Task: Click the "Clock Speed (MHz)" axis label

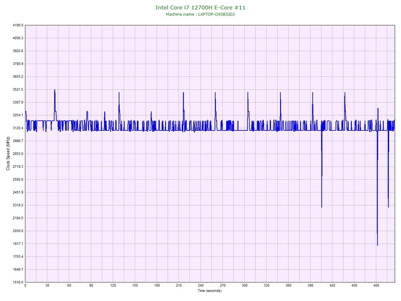Action: pyautogui.click(x=8, y=153)
